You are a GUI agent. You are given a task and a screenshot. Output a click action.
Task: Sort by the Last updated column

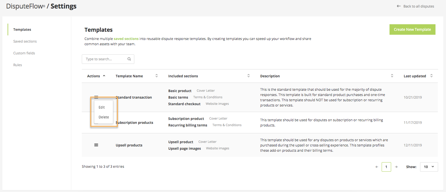[x=431, y=76]
